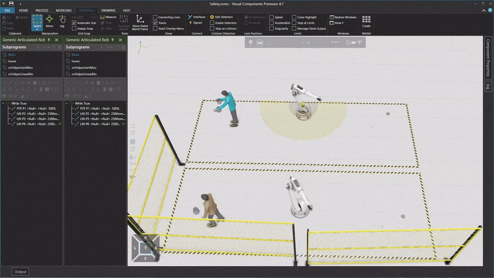
Task: Reset the simulation with rewind button
Action: 260,42
